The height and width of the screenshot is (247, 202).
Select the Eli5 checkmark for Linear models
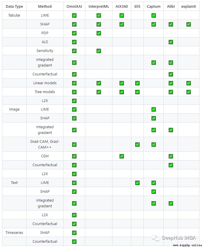click(x=137, y=83)
